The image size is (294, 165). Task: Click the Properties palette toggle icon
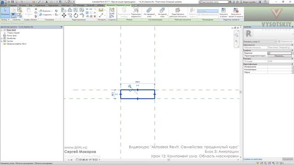pyautogui.click(x=13, y=15)
